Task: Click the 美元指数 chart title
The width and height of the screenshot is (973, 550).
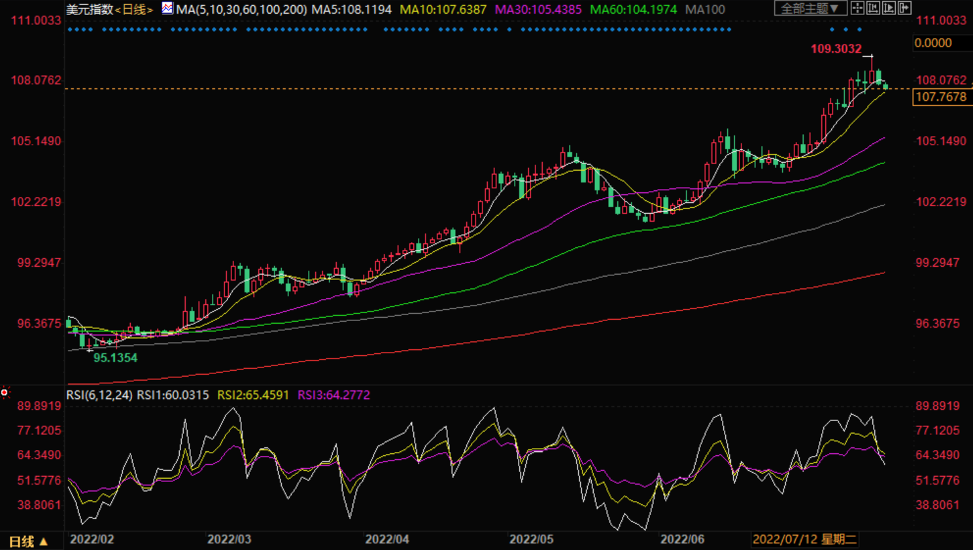Action: pos(90,9)
